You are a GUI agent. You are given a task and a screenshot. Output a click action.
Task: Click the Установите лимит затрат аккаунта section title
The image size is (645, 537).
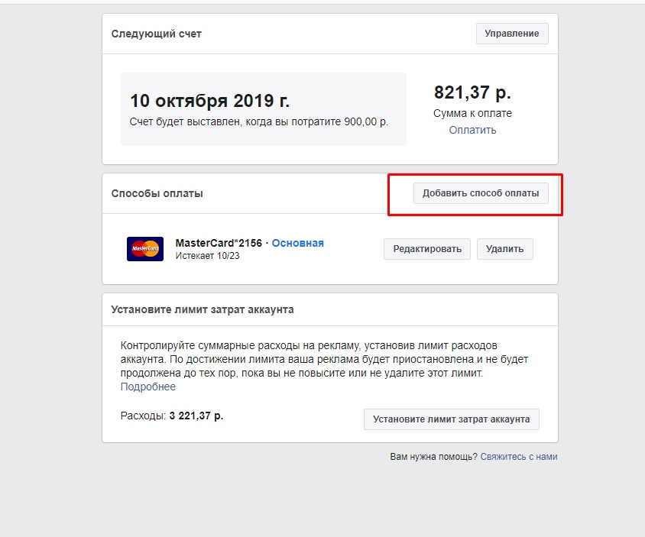pyautogui.click(x=203, y=309)
